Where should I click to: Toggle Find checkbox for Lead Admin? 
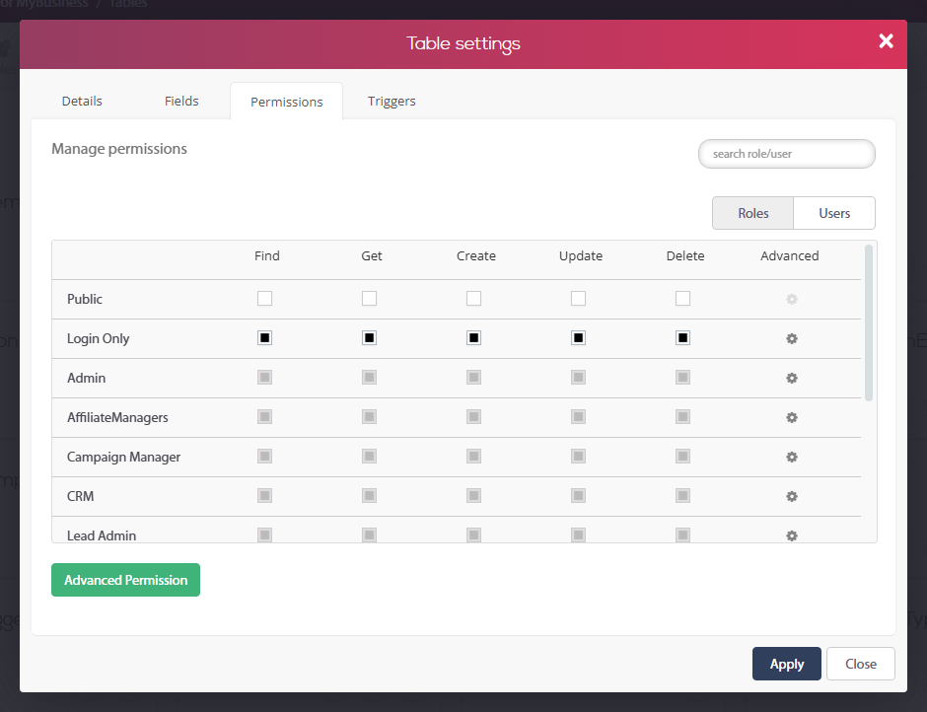(x=265, y=535)
